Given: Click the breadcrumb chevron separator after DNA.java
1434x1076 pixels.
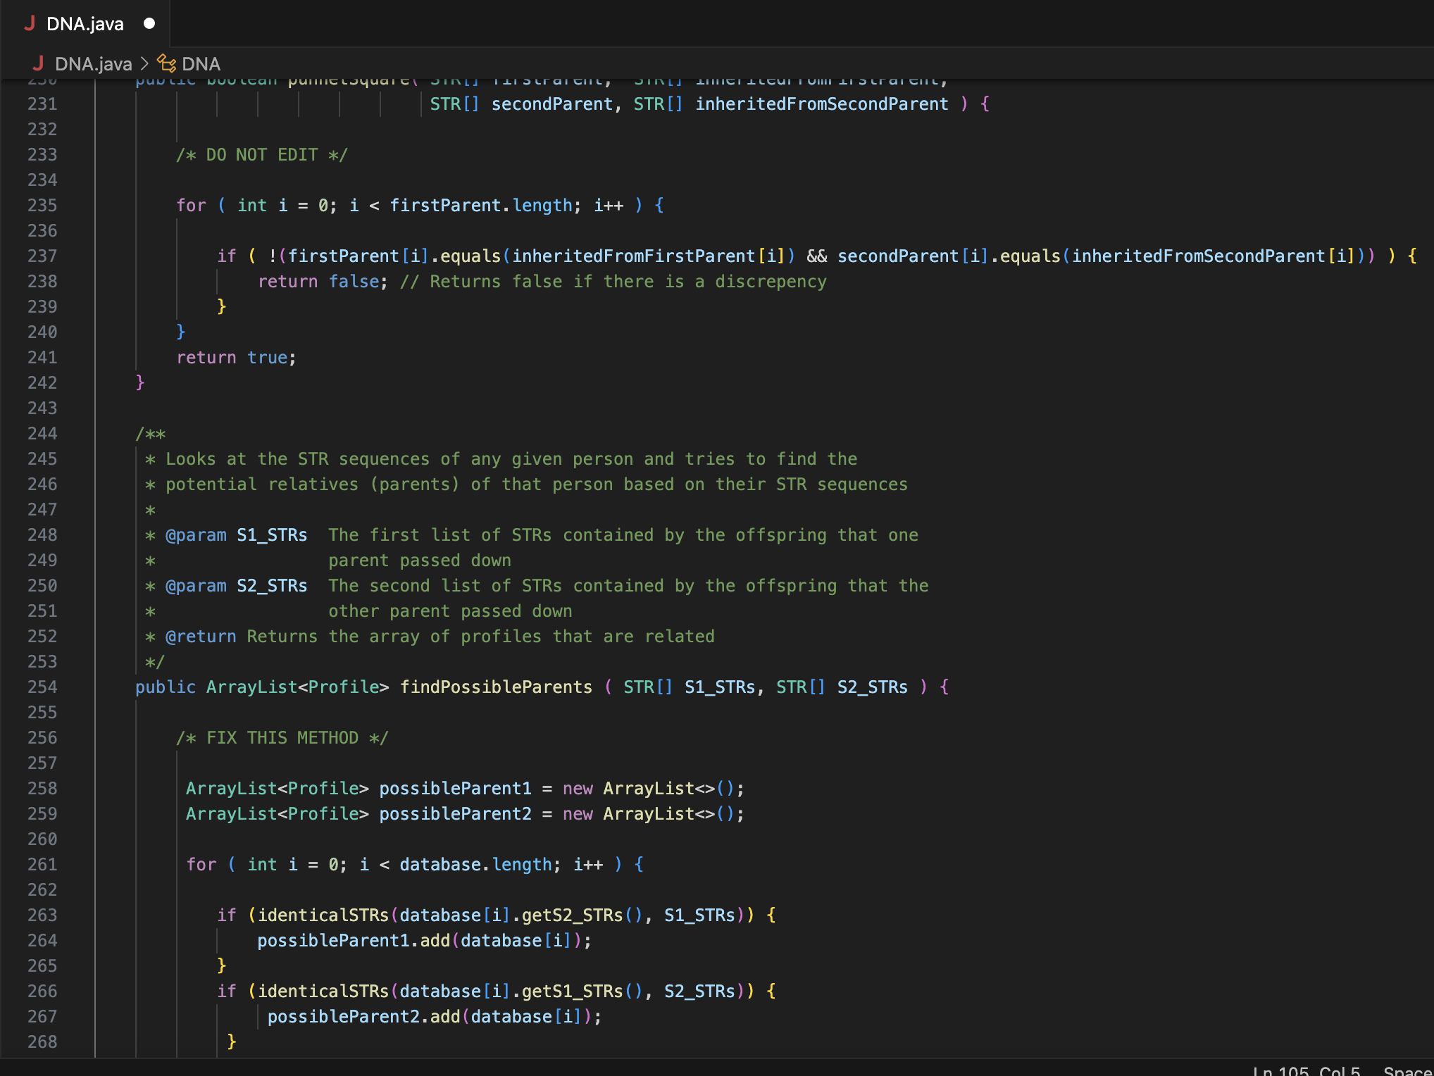Looking at the screenshot, I should point(144,64).
